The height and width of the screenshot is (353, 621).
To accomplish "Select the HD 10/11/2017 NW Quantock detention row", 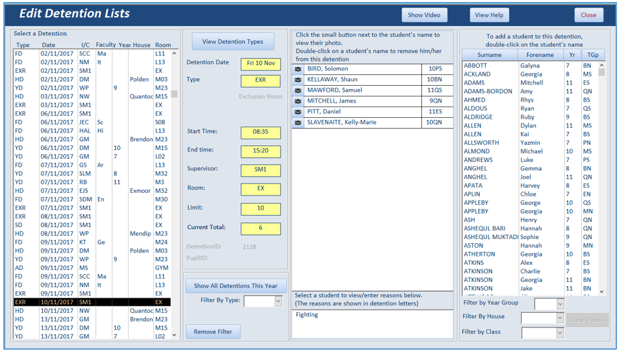I will click(92, 311).
